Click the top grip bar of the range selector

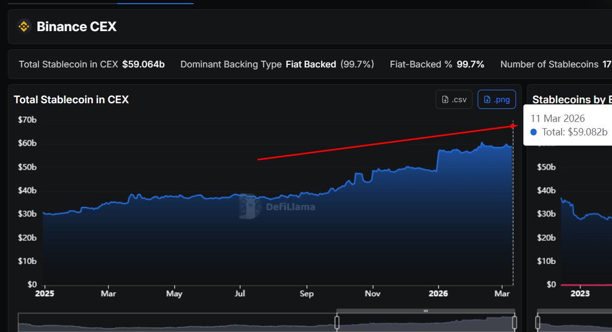pyautogui.click(x=425, y=311)
